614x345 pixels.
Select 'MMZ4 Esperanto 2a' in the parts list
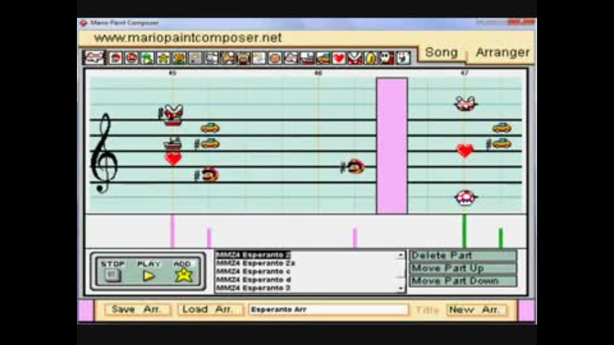click(x=255, y=263)
